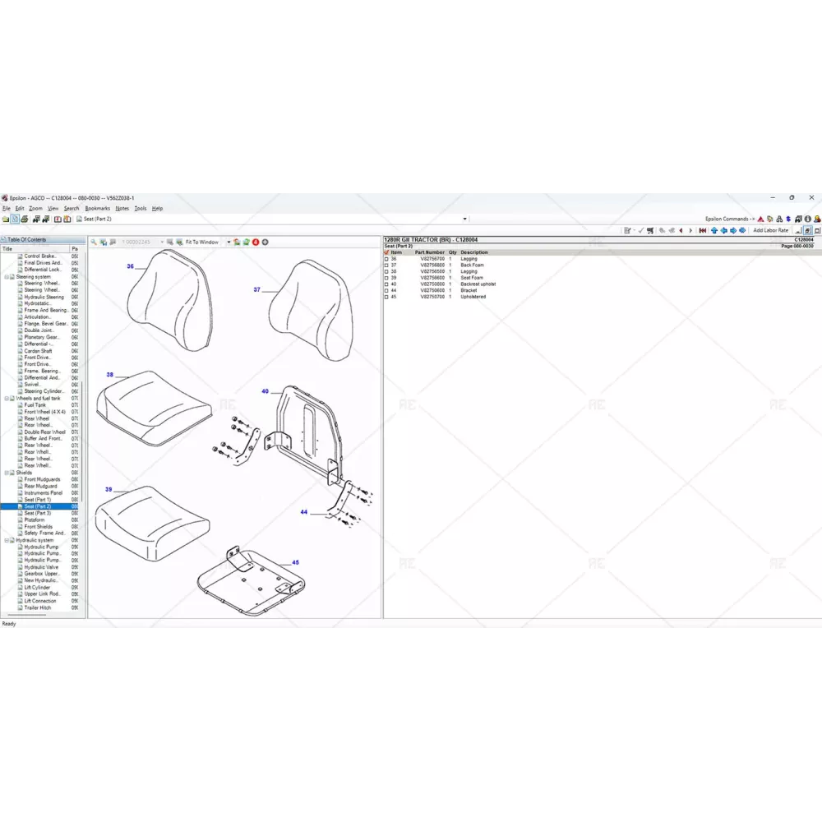Check the box for item 36 Lagging
Screen dimensions: 822x822
[x=386, y=259]
